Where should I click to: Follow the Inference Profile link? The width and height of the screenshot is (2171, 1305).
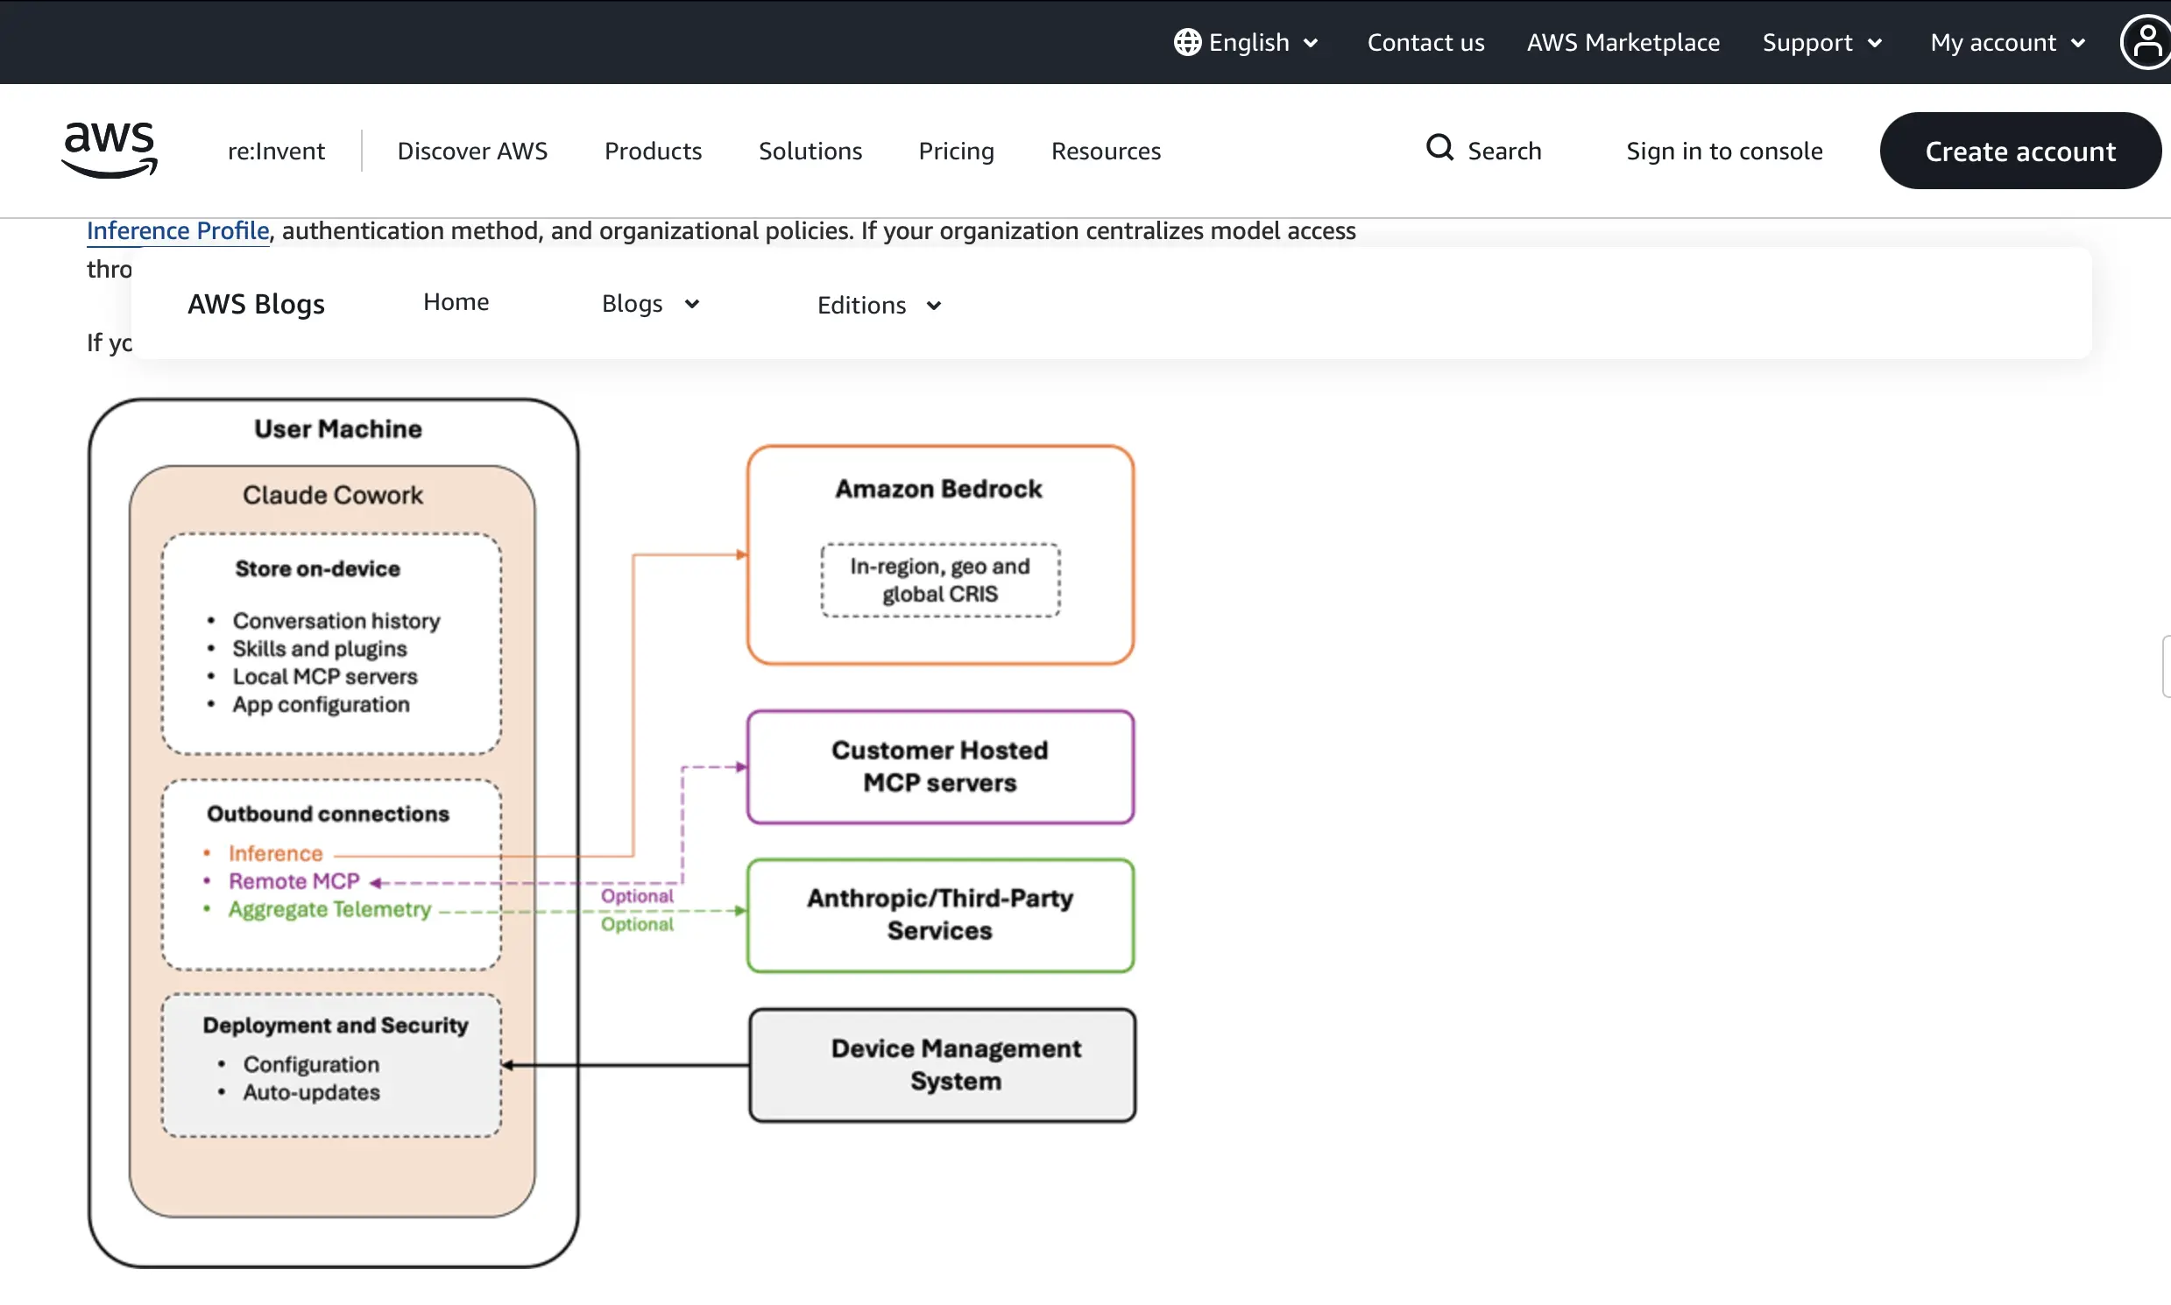pyautogui.click(x=178, y=230)
